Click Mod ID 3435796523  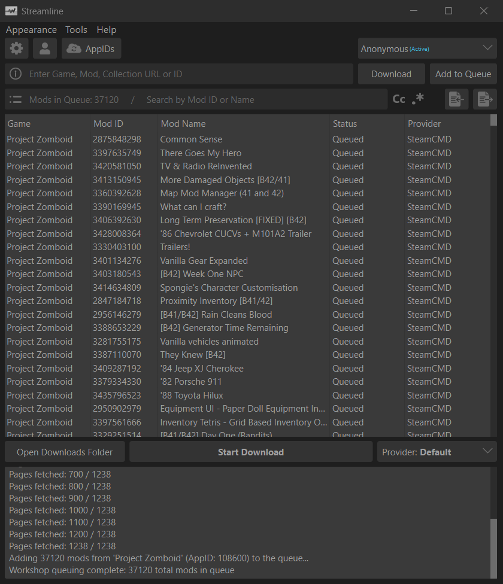point(117,395)
